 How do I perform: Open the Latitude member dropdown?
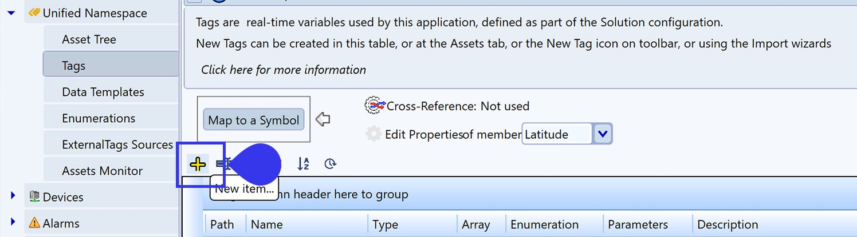click(602, 134)
